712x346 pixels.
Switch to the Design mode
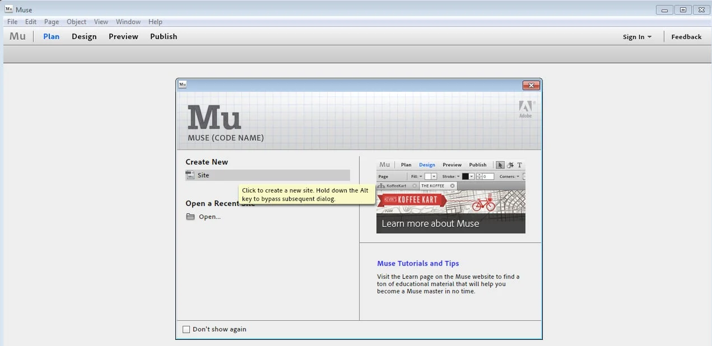pos(84,36)
